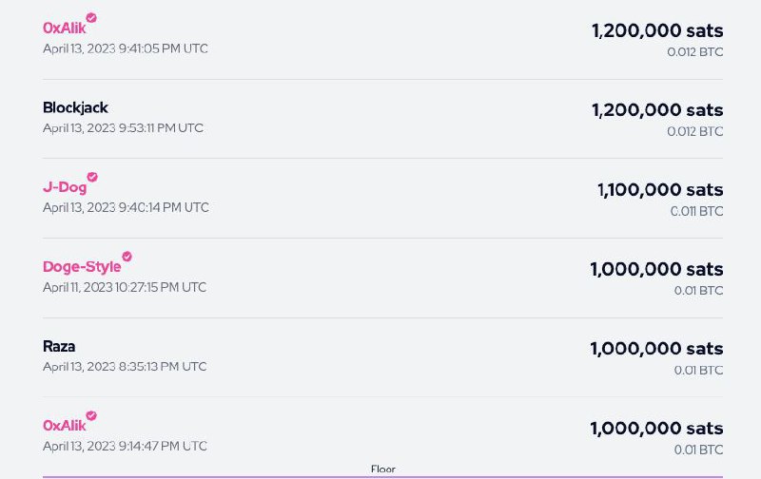Click verified badge beside J-Dog
The height and width of the screenshot is (479, 761).
coord(92,177)
